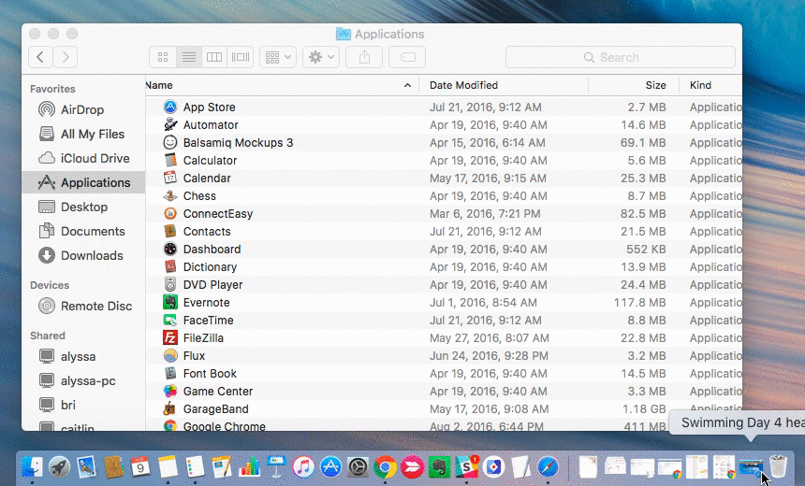Image resolution: width=805 pixels, height=486 pixels.
Task: Open Calendar in the Dock
Action: [140, 466]
